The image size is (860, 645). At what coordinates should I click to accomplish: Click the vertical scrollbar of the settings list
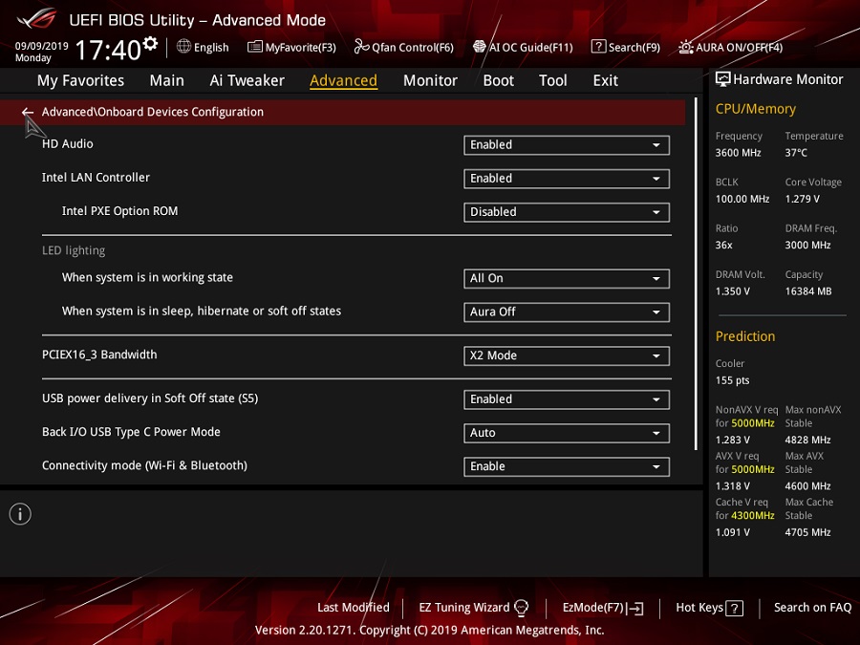point(696,274)
